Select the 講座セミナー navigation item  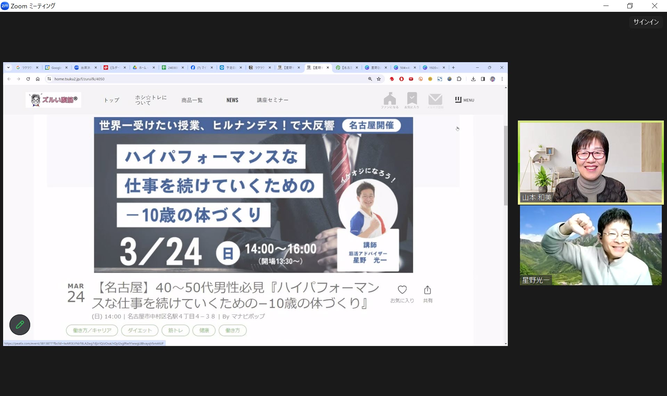click(x=273, y=100)
